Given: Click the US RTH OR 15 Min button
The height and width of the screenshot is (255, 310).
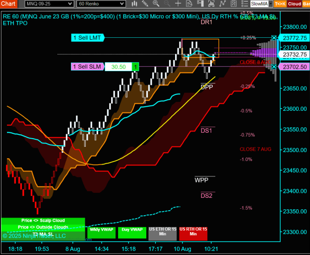Looking at the screenshot, I should point(193,234).
